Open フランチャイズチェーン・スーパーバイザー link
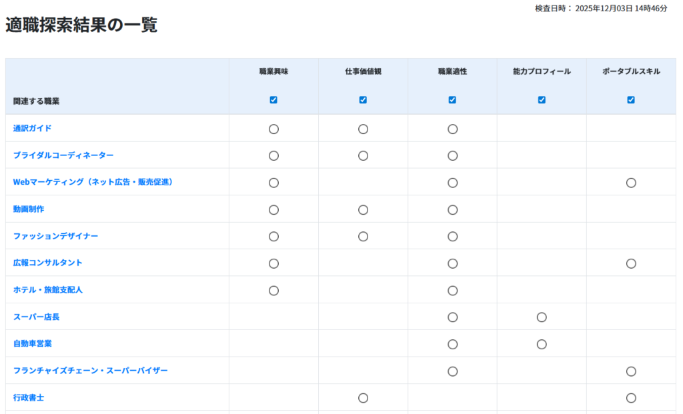 tap(91, 371)
